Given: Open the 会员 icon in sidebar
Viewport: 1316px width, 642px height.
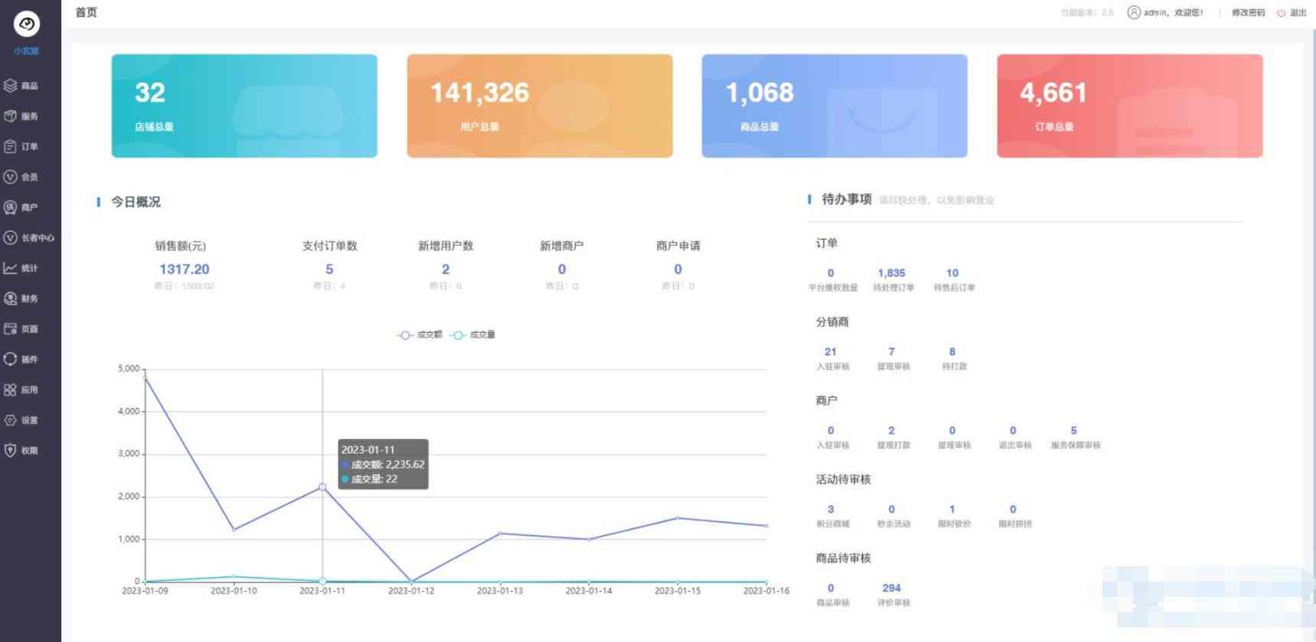Looking at the screenshot, I should (11, 177).
